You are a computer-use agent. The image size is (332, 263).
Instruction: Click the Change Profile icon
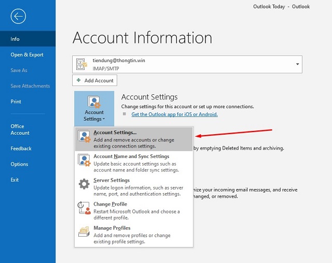point(84,208)
